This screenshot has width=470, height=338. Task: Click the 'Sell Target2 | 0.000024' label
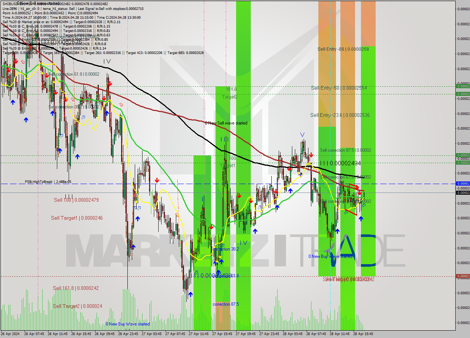click(77, 306)
